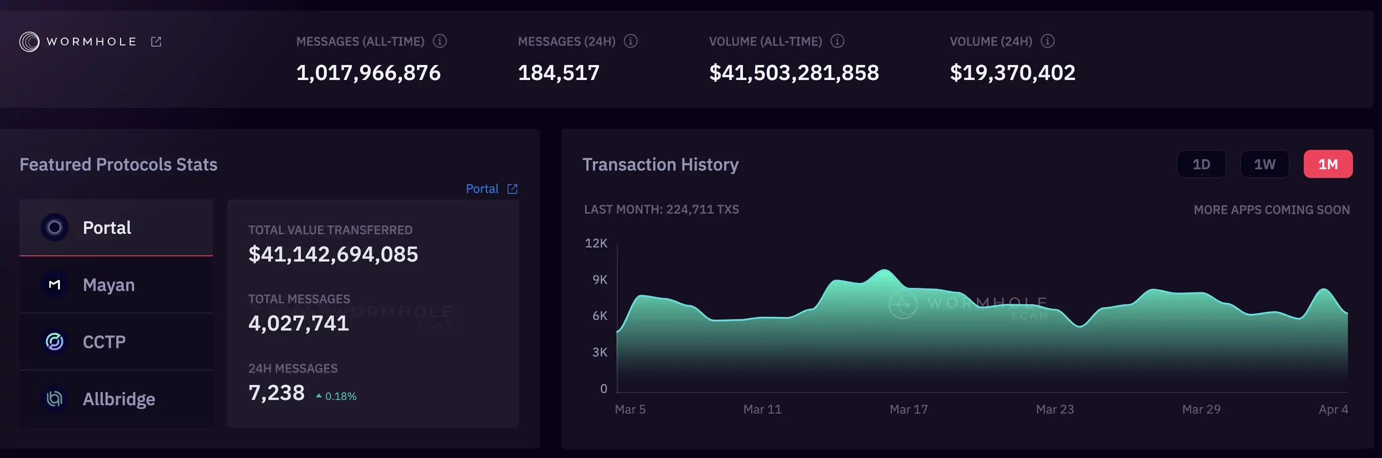Show info for Volume (All-Time)

tap(837, 41)
